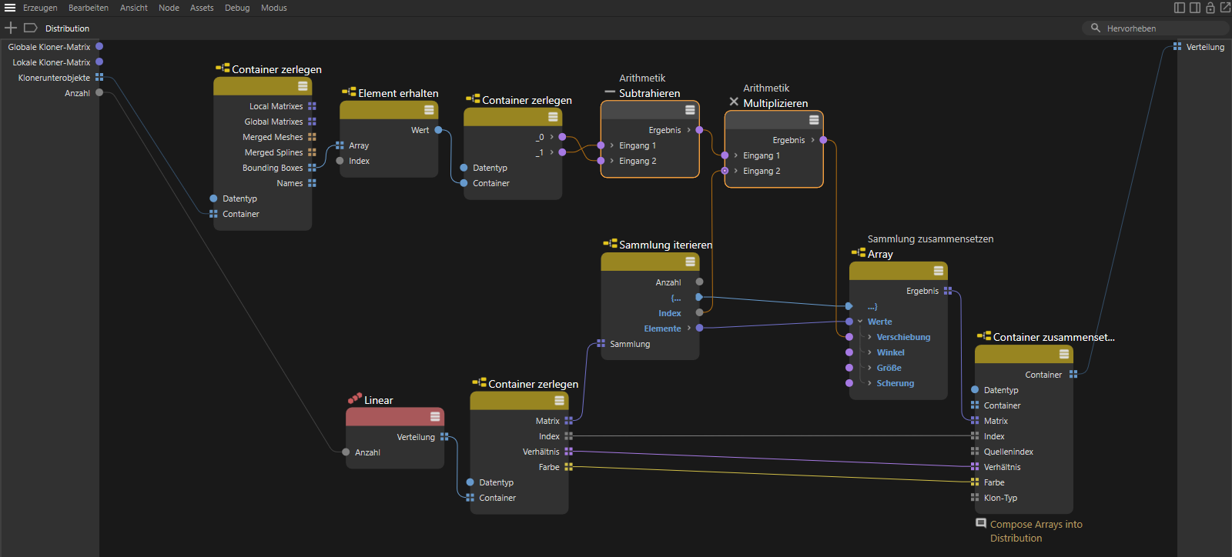Viewport: 1232px width, 557px height.
Task: Toggle the right sidebar panel layout icon
Action: [1195, 8]
